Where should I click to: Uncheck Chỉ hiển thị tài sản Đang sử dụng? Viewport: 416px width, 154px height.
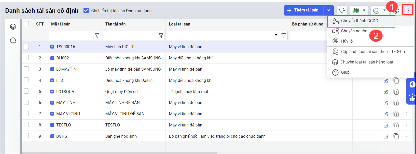click(x=86, y=10)
